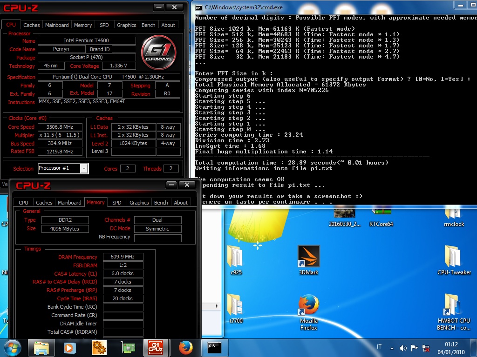Select Bench tab in lower CPU-Z window
The image size is (477, 357).
(x=161, y=203)
